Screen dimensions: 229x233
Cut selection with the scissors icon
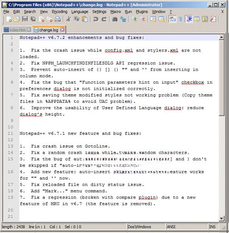pos(69,19)
